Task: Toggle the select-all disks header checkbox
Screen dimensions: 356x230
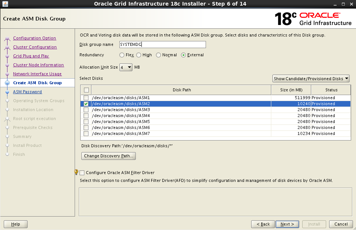Action: 86,90
